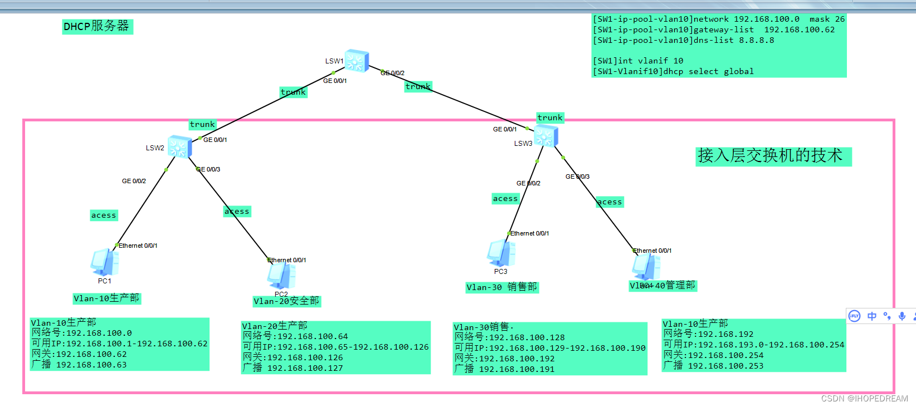Click the GE 0/0/2 port label on LSW1

click(393, 73)
